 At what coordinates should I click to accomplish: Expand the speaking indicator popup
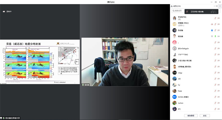point(201,12)
